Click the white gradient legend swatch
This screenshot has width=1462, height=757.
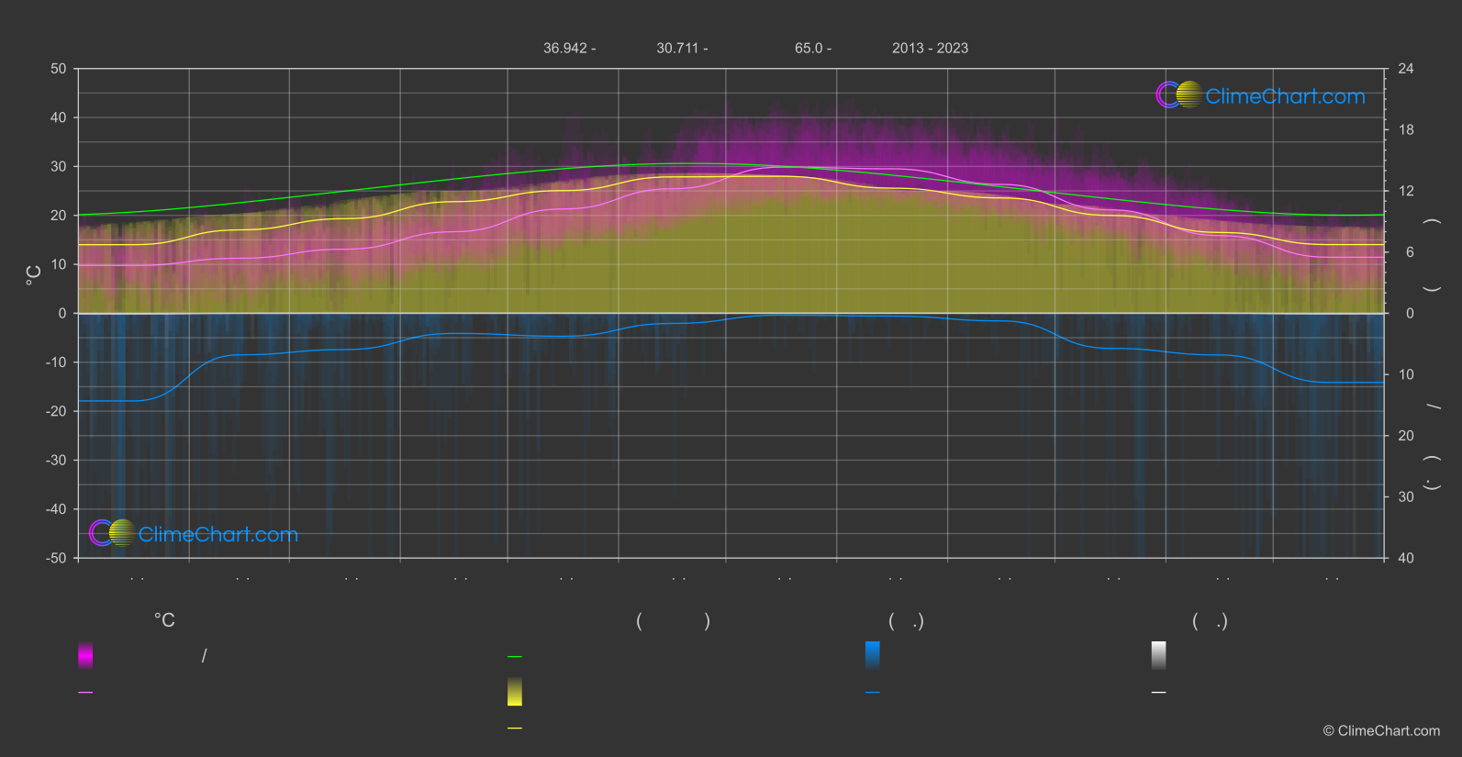(x=1159, y=655)
